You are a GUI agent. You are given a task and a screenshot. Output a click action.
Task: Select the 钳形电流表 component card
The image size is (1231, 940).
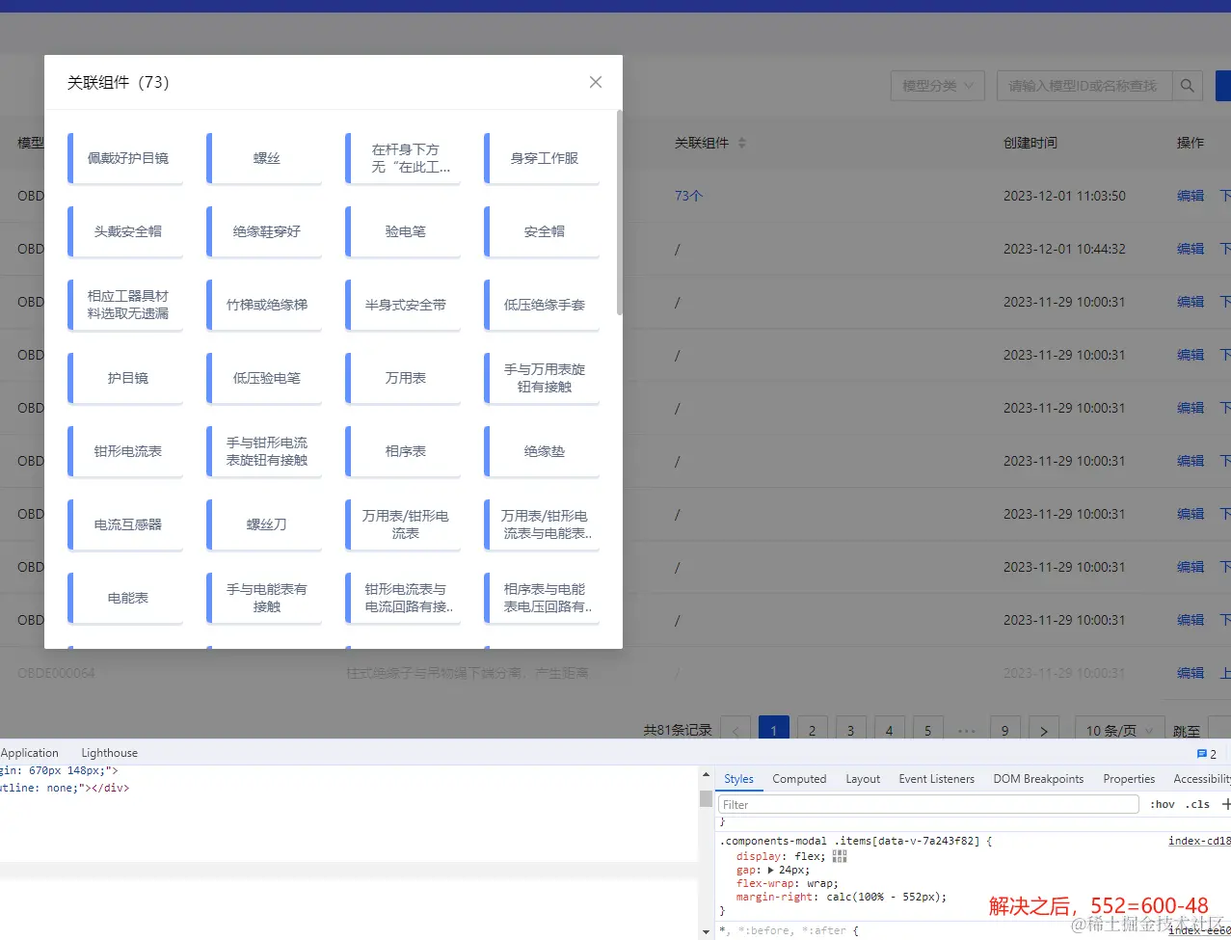pyautogui.click(x=125, y=451)
